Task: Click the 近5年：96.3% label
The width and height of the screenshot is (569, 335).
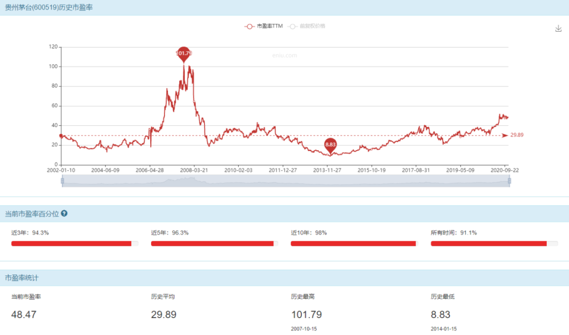Action: click(170, 233)
